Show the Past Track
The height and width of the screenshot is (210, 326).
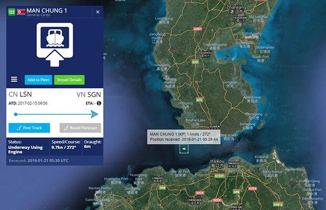(x=29, y=128)
